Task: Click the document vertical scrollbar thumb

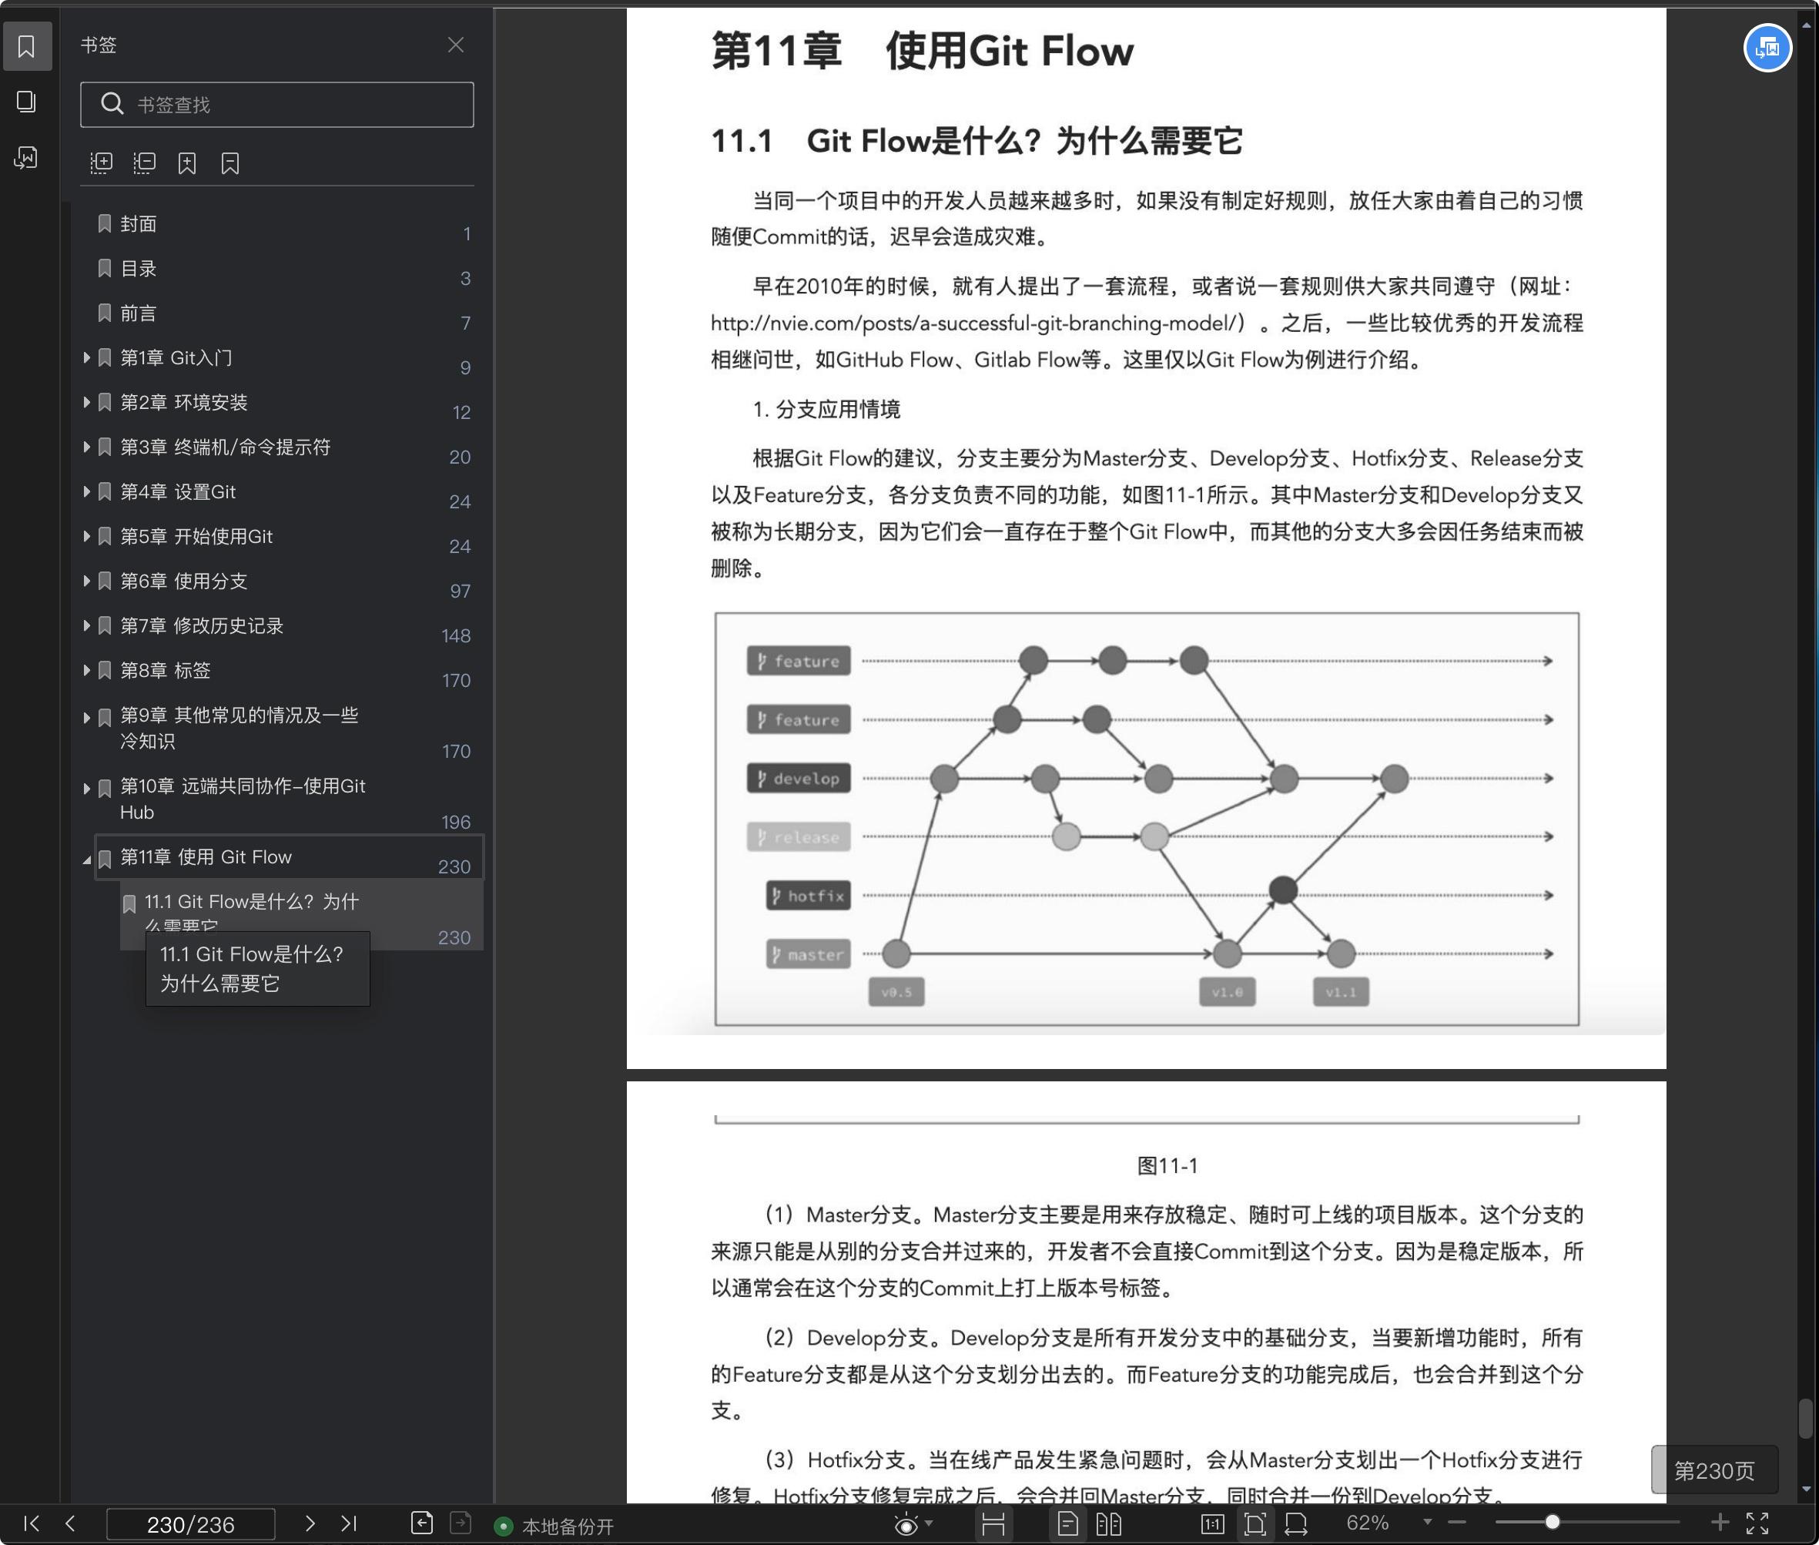Action: pyautogui.click(x=1806, y=1419)
